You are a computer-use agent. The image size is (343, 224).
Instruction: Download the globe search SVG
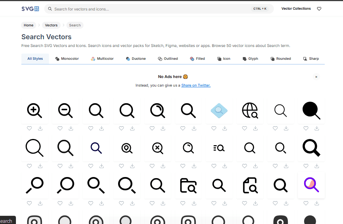(255, 128)
